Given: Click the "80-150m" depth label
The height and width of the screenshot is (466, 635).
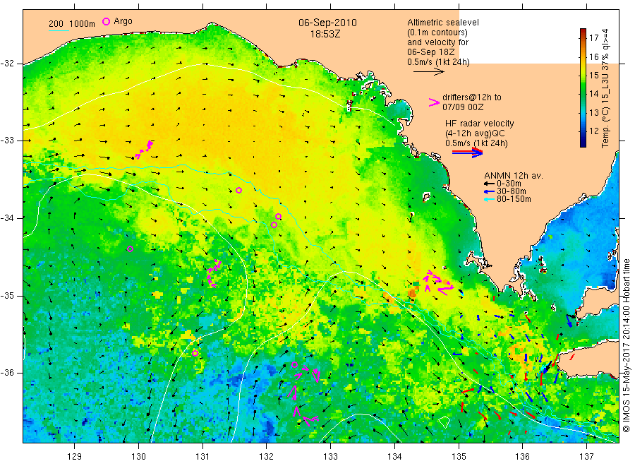Looking at the screenshot, I should [514, 199].
